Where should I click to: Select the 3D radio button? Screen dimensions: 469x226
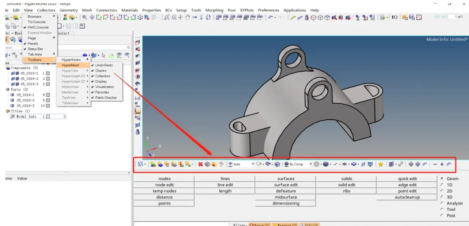click(442, 197)
